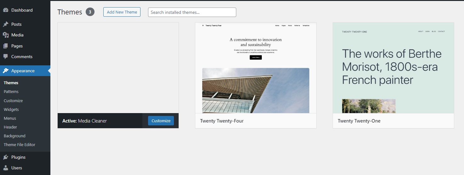The width and height of the screenshot is (464, 175).
Task: Select the Appearance menu label
Action: click(x=23, y=71)
